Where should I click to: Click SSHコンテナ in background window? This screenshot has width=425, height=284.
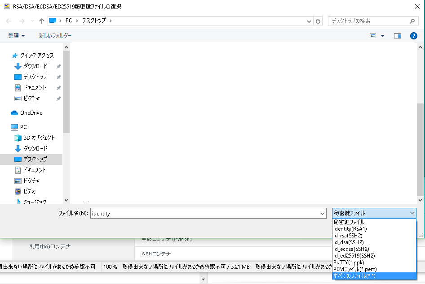coord(156,254)
